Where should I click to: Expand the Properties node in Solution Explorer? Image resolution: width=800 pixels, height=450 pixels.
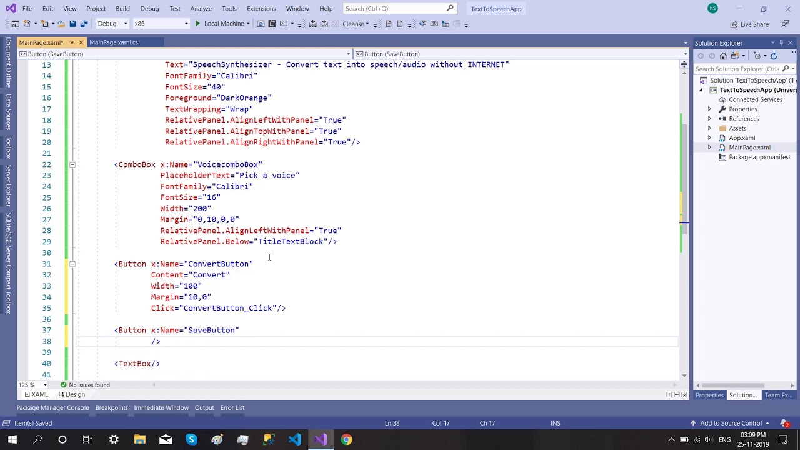tap(709, 109)
